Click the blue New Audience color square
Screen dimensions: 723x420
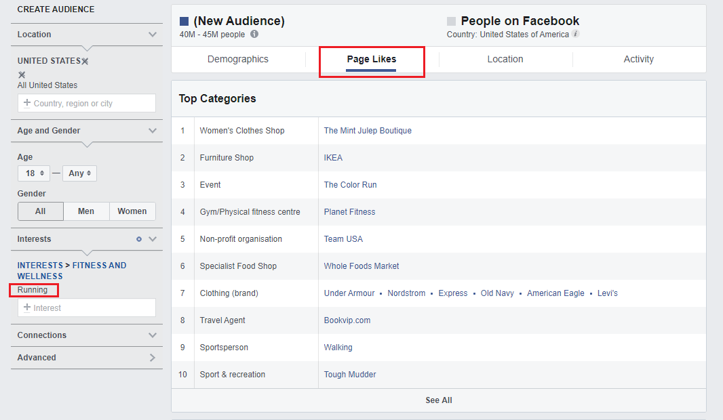pyautogui.click(x=184, y=22)
